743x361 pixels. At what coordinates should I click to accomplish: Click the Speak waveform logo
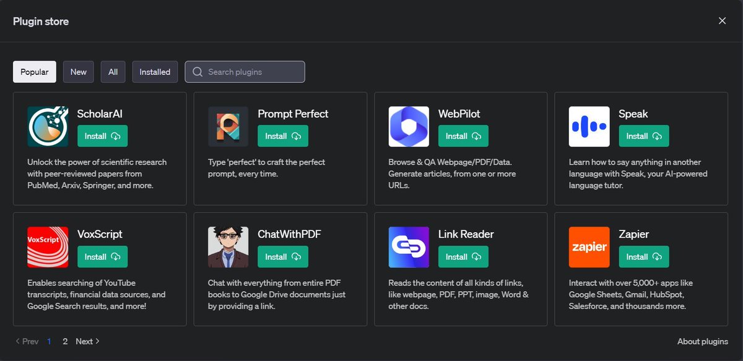coord(589,126)
